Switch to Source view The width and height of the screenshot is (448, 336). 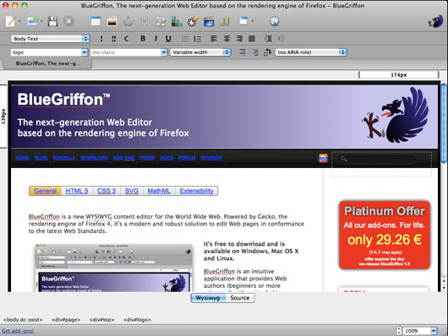click(x=240, y=298)
